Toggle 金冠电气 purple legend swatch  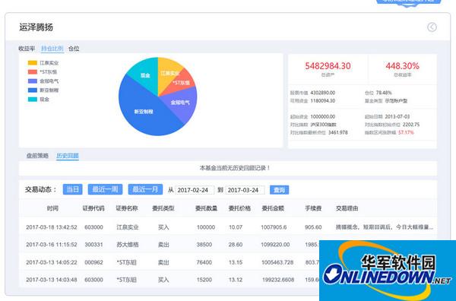pyautogui.click(x=33, y=81)
